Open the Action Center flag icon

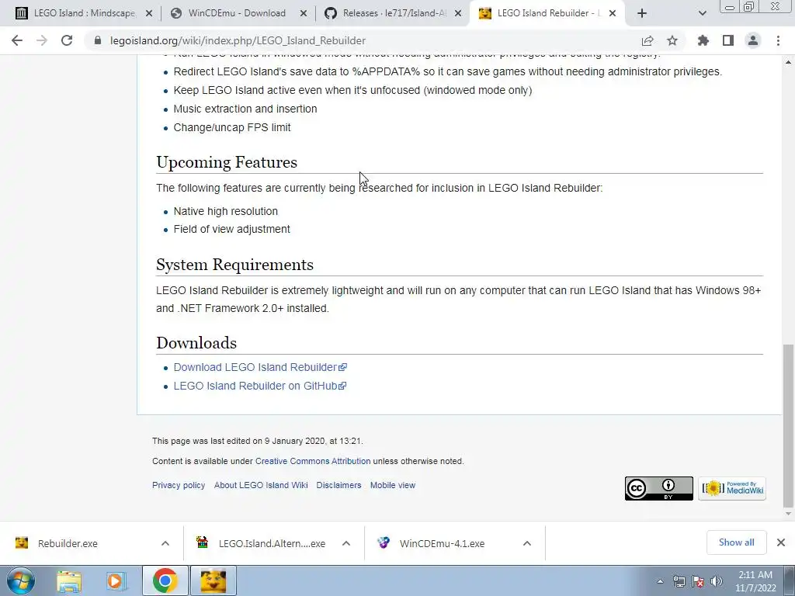click(x=698, y=581)
